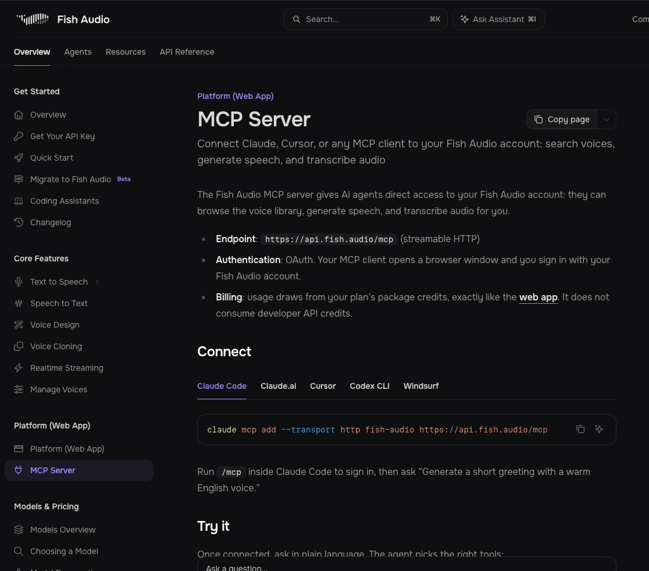Screen dimensions: 649x571
Task: Open the Migrate to Fish Audio page
Action: pos(70,179)
